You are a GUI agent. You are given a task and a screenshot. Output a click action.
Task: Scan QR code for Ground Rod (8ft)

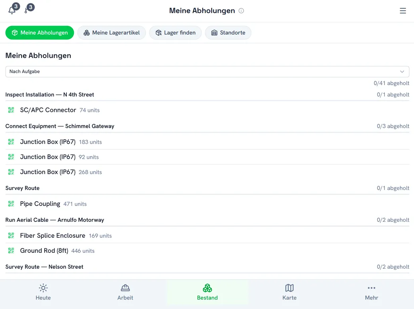click(x=11, y=250)
